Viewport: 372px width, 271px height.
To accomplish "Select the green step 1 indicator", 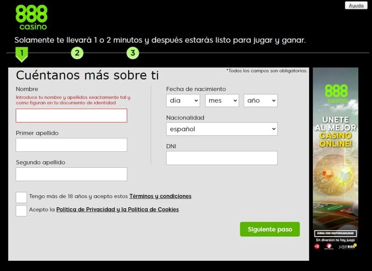I will pyautogui.click(x=21, y=53).
